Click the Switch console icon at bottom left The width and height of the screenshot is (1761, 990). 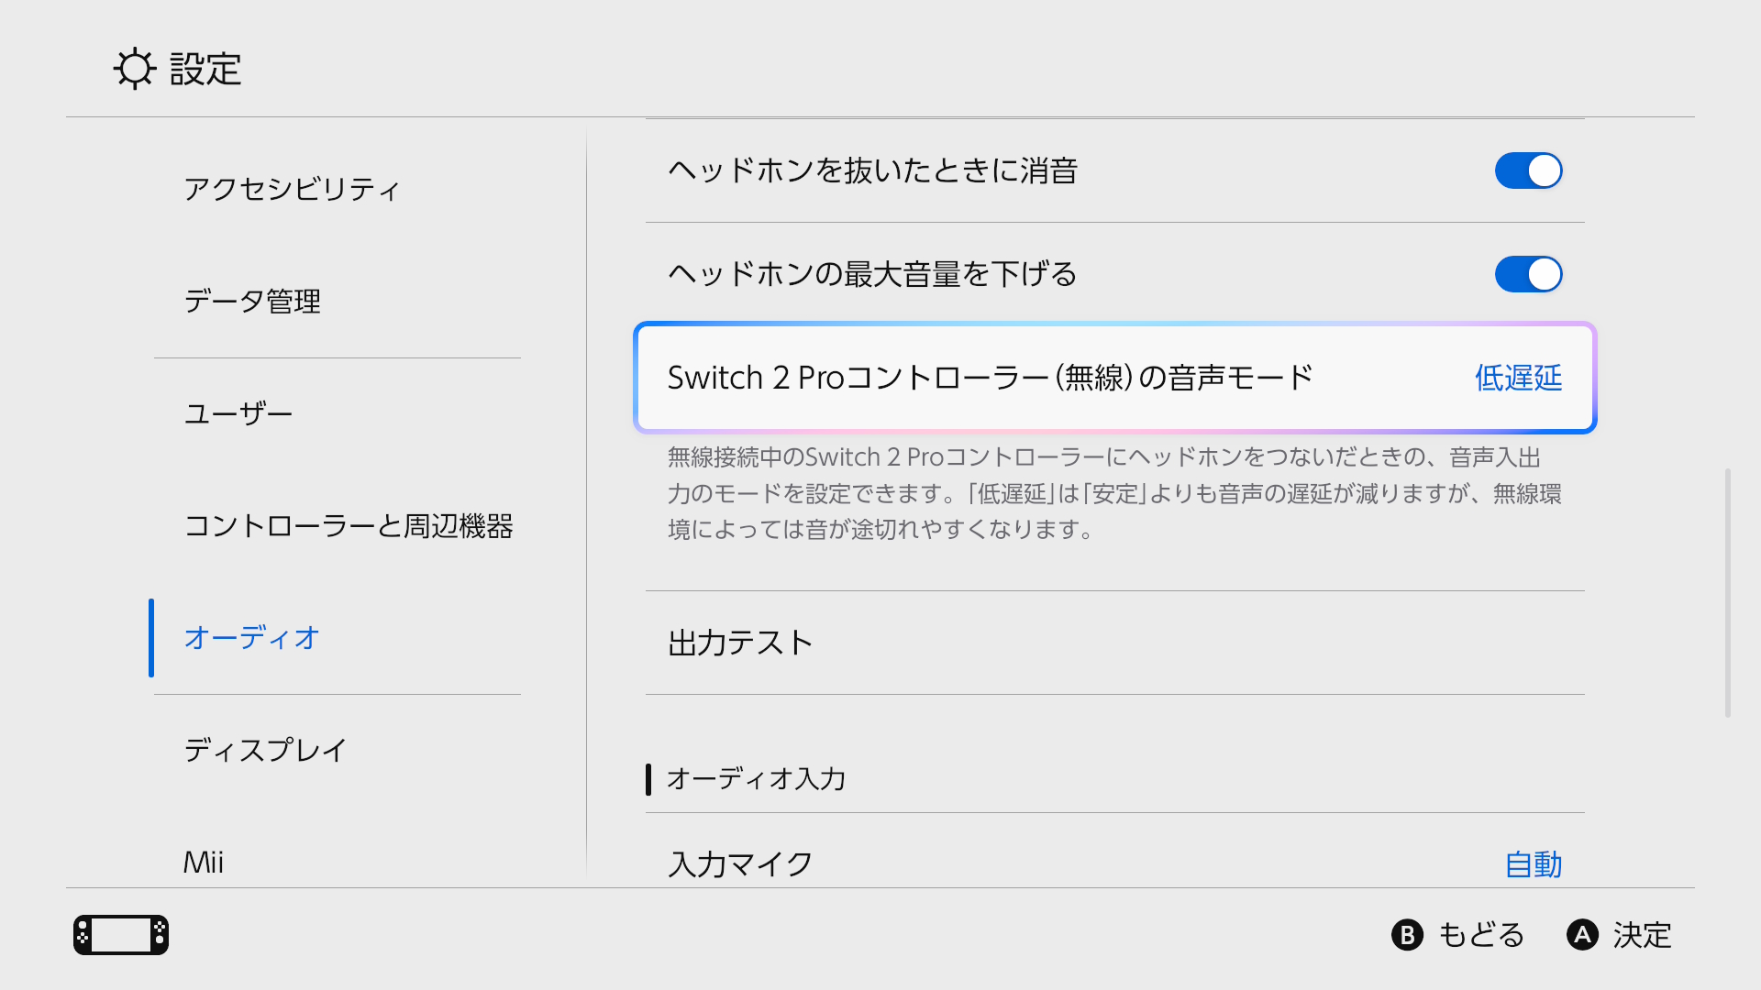121,935
